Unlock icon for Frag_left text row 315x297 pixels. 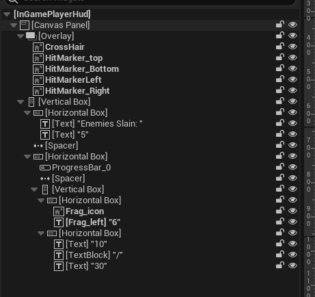tap(280, 222)
